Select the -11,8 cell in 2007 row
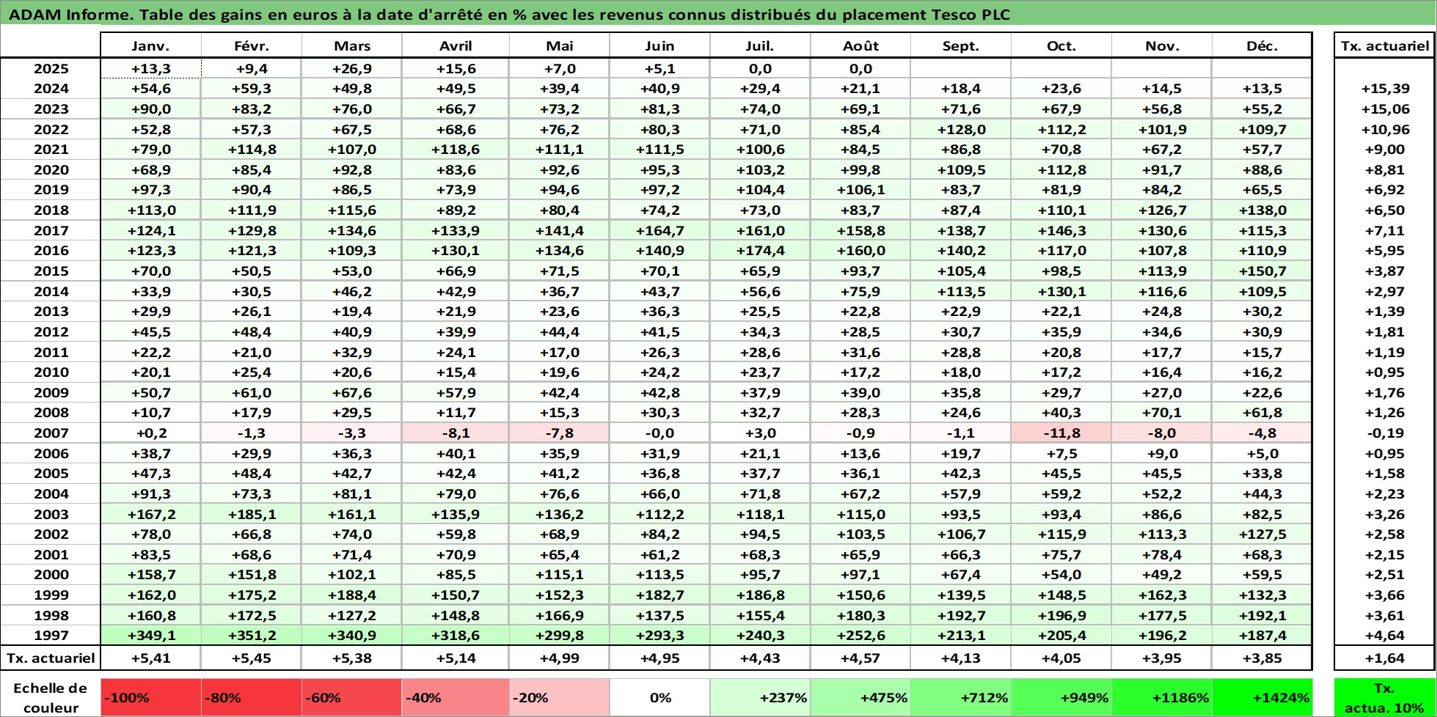Screen dimensions: 1437x717 coord(1061,433)
